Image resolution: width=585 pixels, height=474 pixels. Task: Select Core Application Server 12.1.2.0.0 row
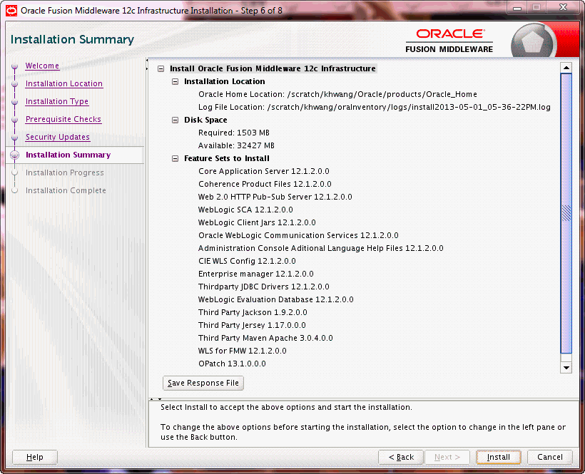point(264,171)
